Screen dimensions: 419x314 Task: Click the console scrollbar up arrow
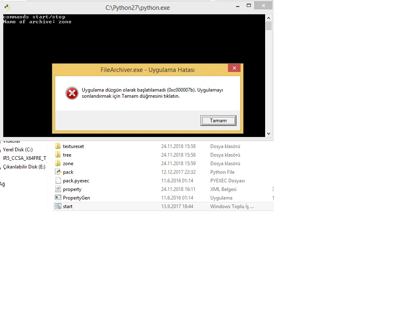[268, 18]
